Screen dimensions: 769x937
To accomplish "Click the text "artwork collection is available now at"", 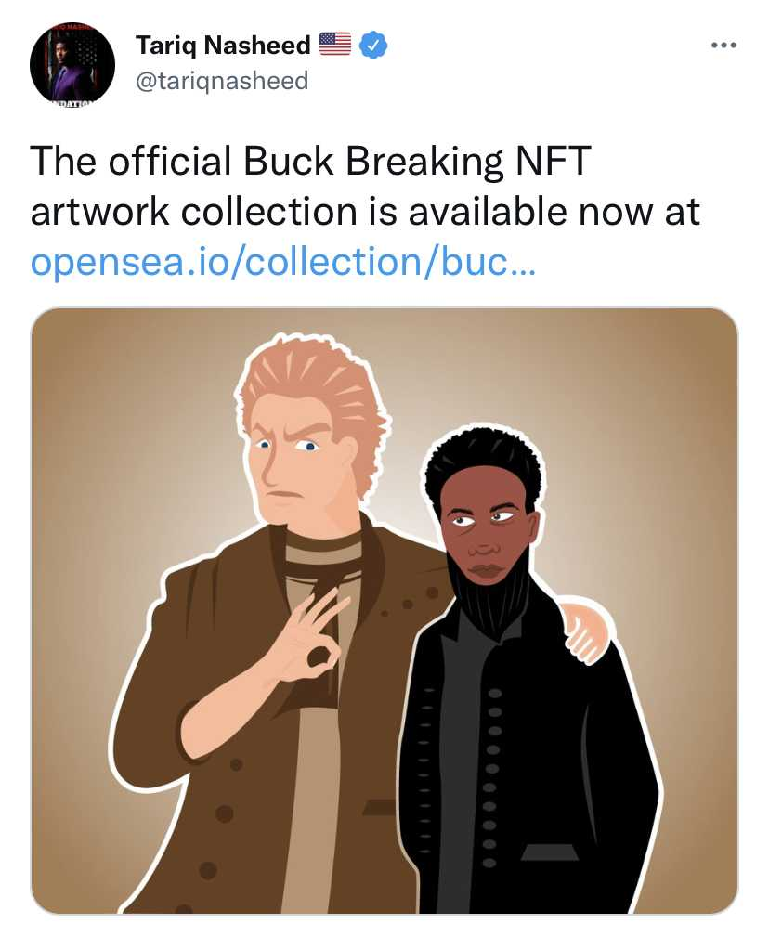I will coord(364,212).
